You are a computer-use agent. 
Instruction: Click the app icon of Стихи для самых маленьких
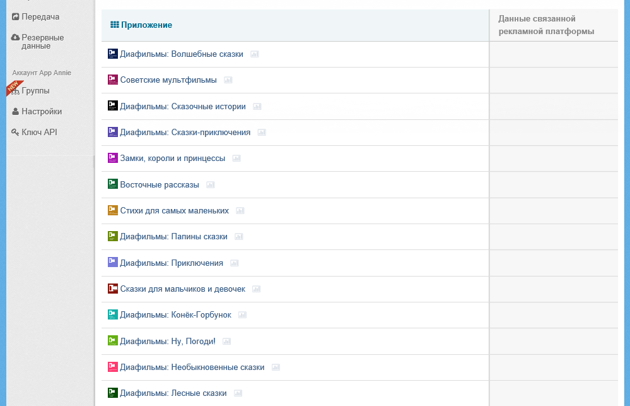coord(113,210)
